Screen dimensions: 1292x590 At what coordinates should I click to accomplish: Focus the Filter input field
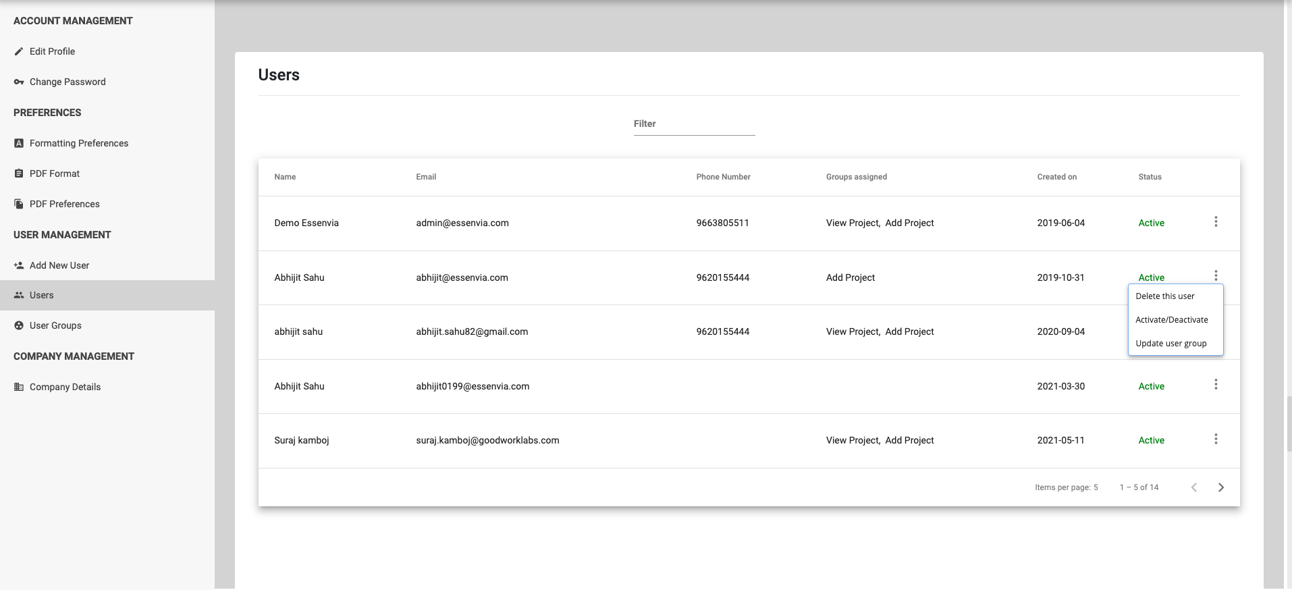[694, 124]
